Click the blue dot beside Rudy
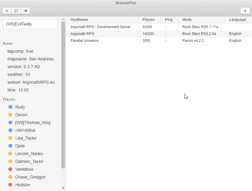 (x=10, y=107)
